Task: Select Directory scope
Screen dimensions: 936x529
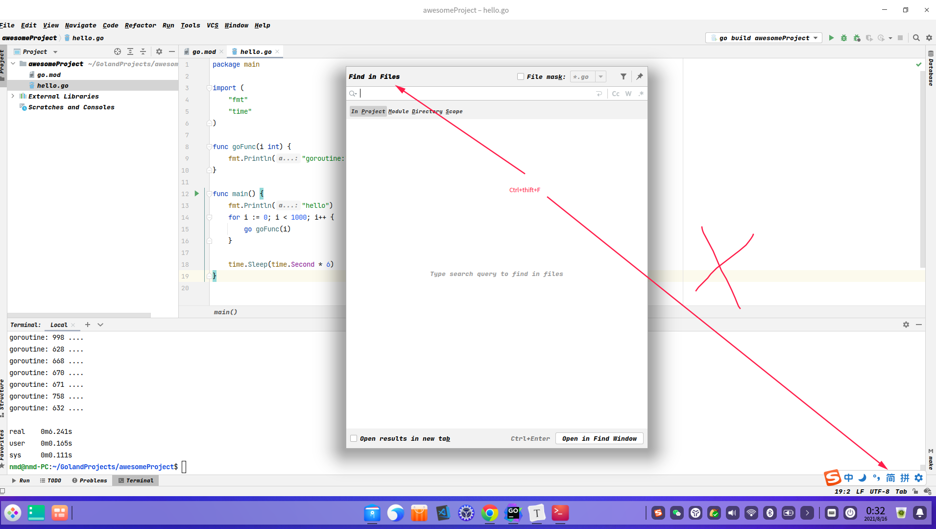Action: click(x=427, y=111)
